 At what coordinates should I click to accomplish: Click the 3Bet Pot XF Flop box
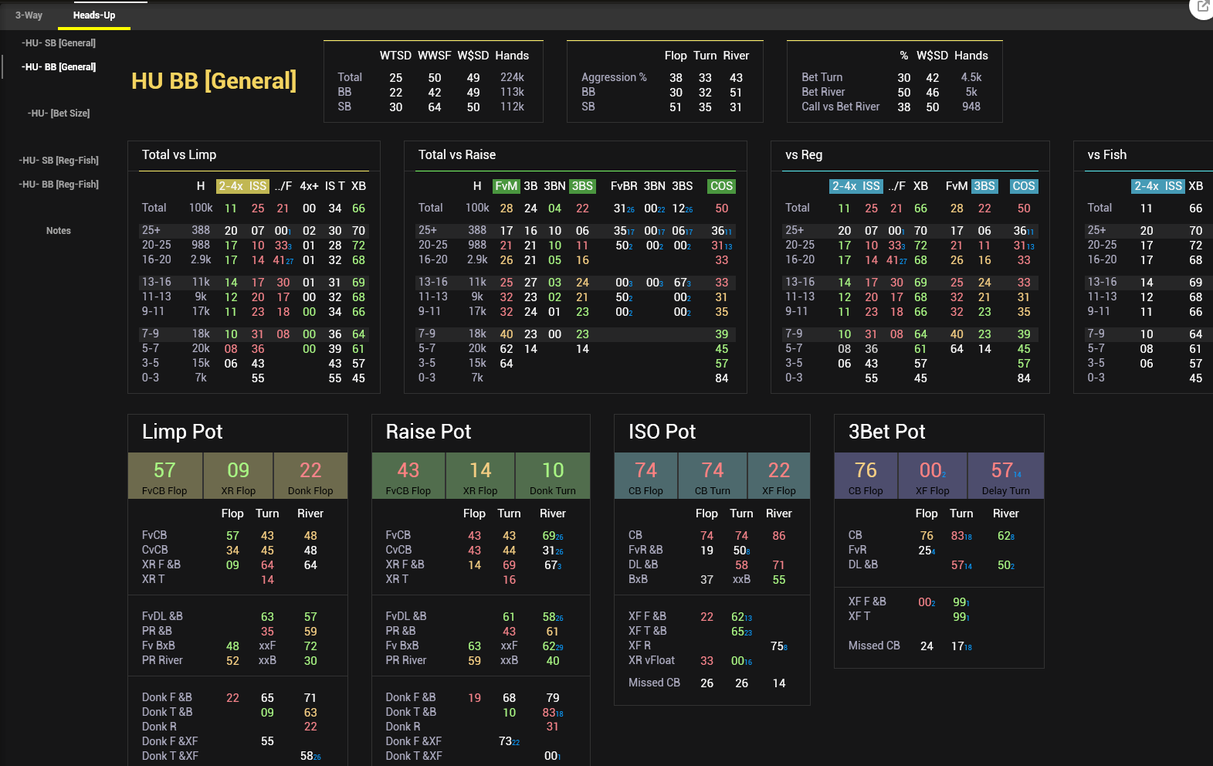point(932,476)
